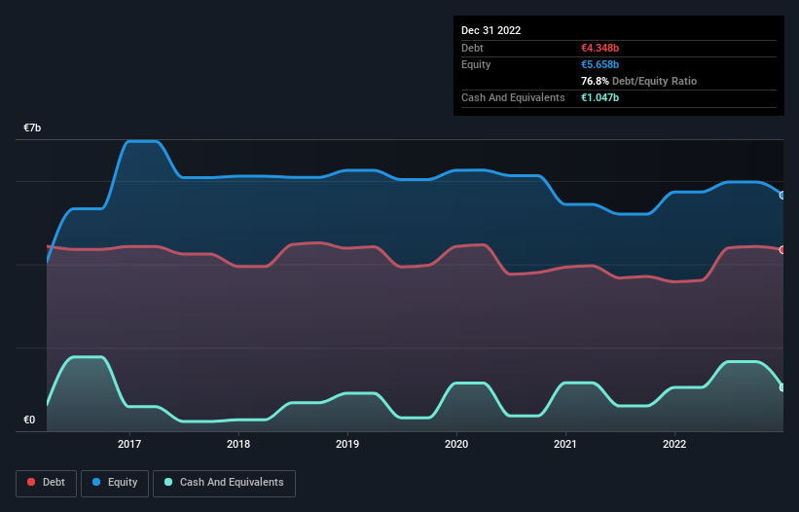The width and height of the screenshot is (799, 512).
Task: Click the 2018 x-axis label
Action: (238, 444)
